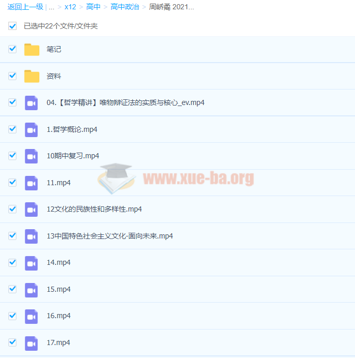Click the 笔记 folder icon
The height and width of the screenshot is (358, 355).
pyautogui.click(x=32, y=50)
